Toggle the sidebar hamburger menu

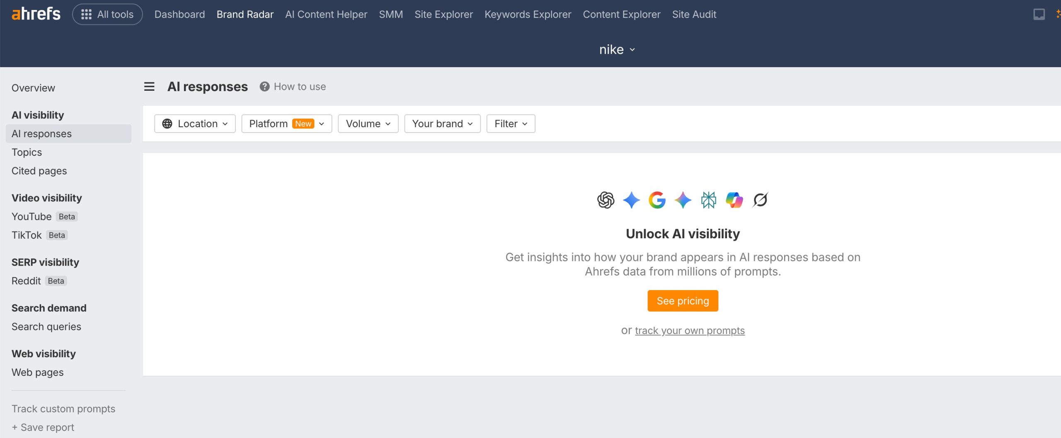149,87
